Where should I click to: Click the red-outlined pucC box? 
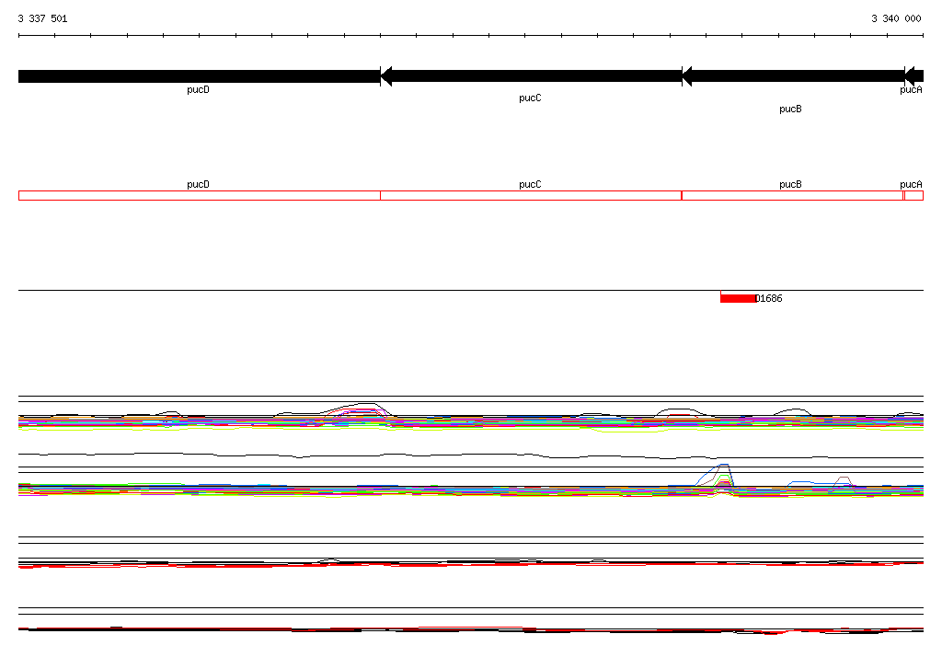coord(531,195)
